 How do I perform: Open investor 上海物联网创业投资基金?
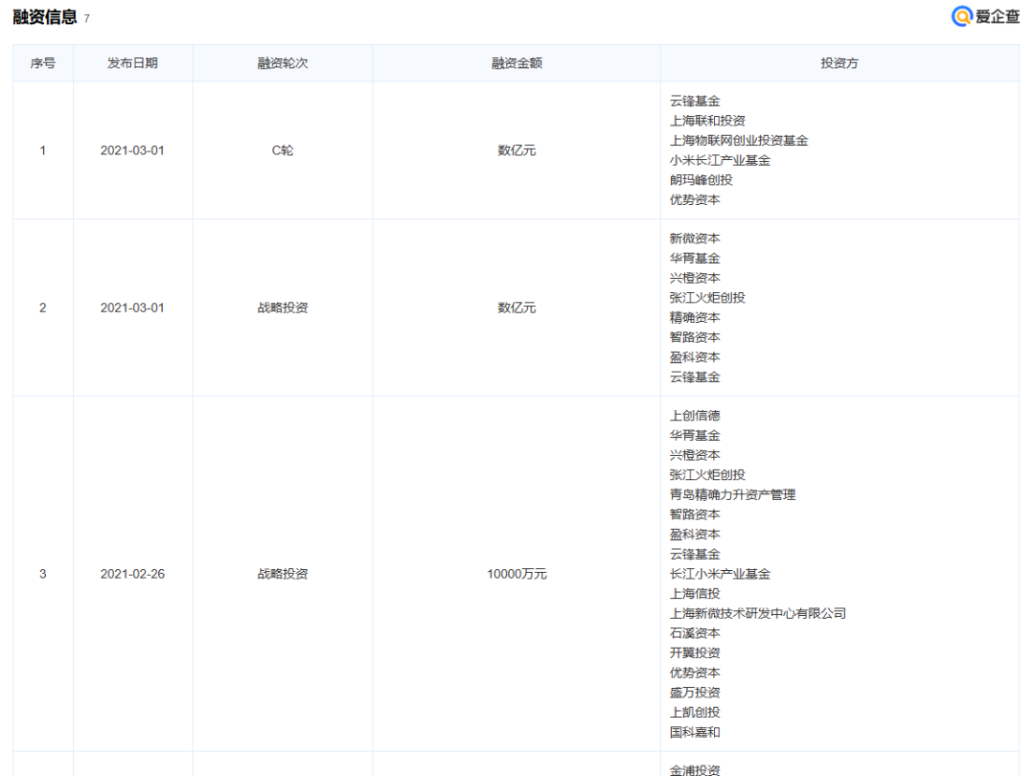tap(739, 141)
